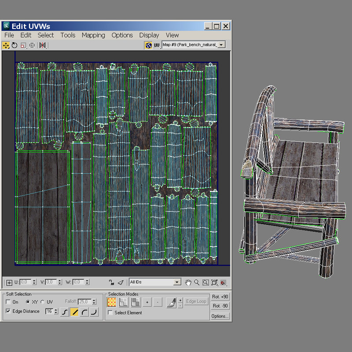The width and height of the screenshot is (352, 352).
Task: Click the Options... button
Action: [220, 316]
